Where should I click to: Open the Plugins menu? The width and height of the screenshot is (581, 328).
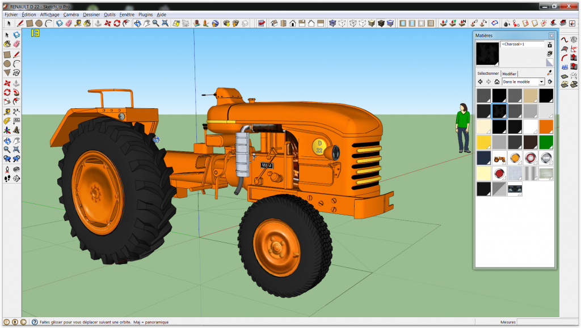point(145,15)
